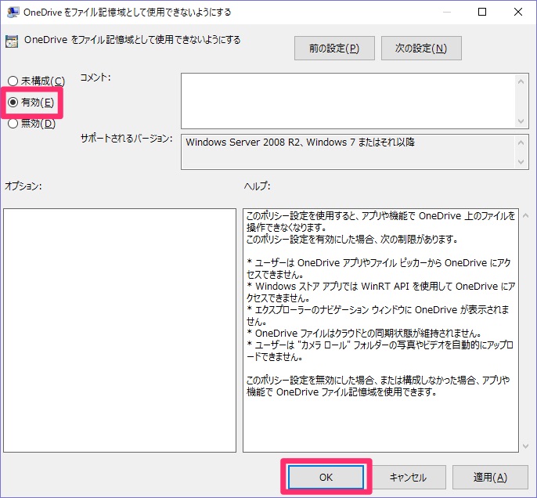Click the 適用(A) button
537x498 pixels.
[x=490, y=477]
